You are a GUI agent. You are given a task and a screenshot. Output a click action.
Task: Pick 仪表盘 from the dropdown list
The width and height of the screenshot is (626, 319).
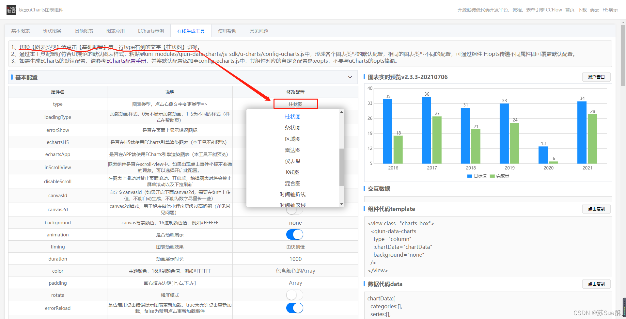(x=292, y=161)
